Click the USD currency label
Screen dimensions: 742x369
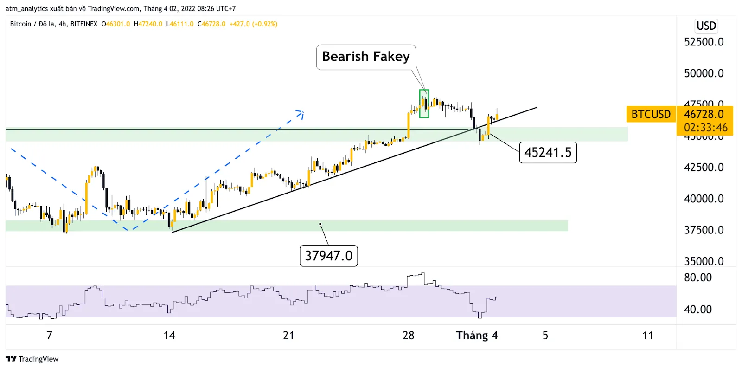coord(706,26)
